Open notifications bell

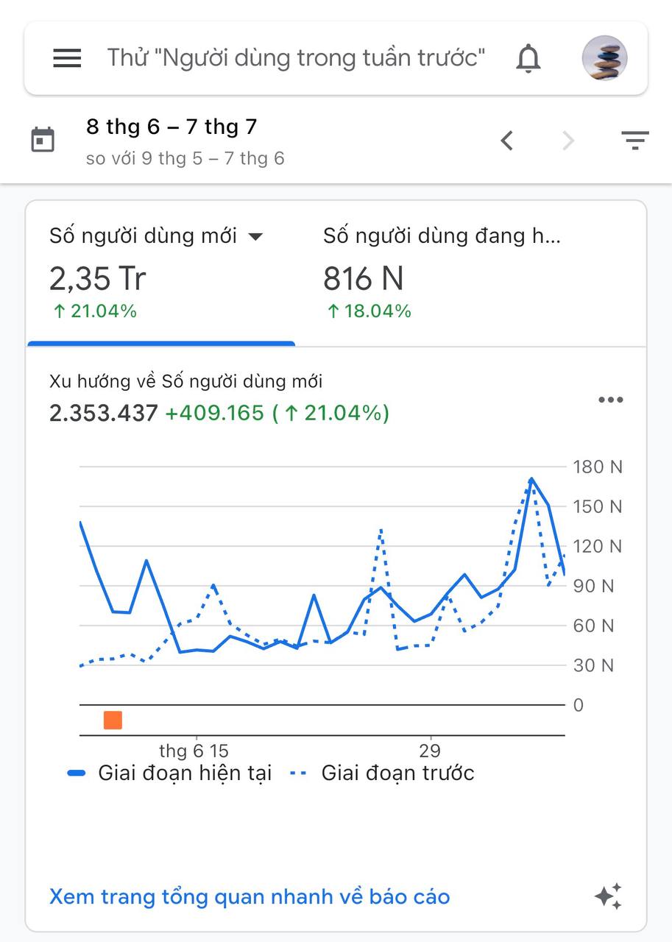click(528, 58)
